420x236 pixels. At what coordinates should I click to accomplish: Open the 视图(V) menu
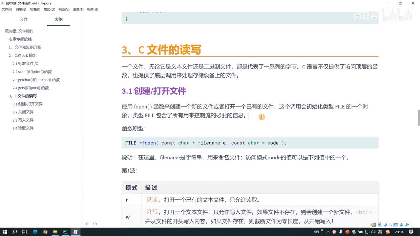coord(64,10)
